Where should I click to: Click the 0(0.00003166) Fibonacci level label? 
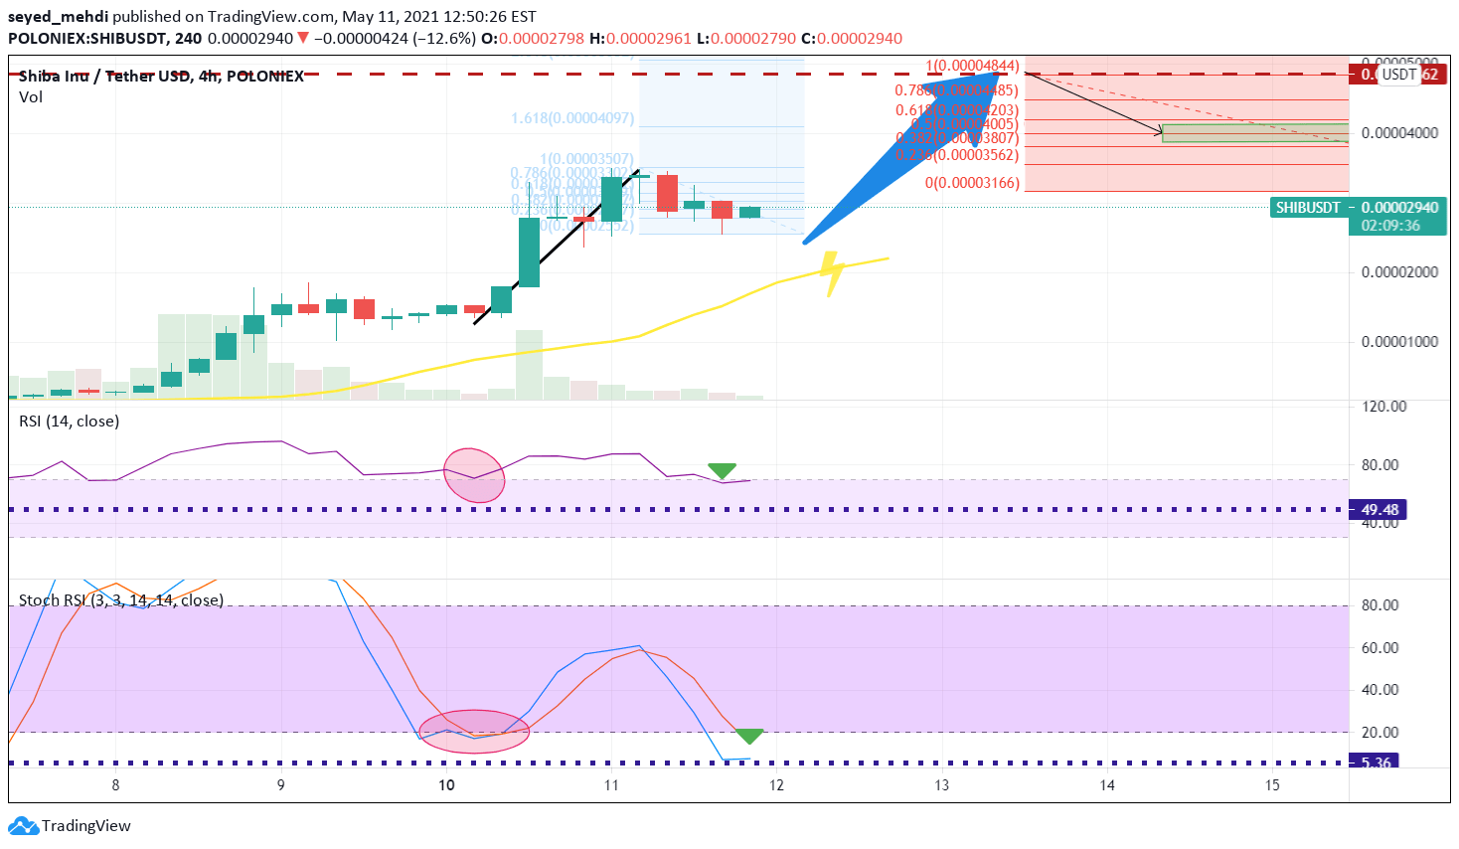pos(972,183)
